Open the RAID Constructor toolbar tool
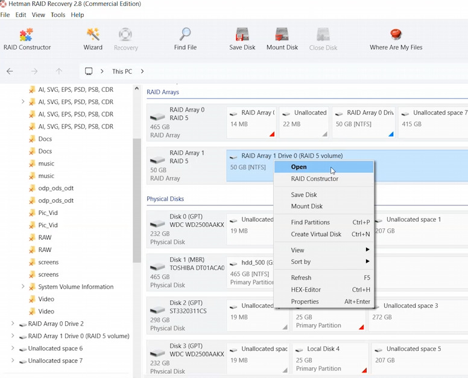Viewport: 468px width, 378px height. 27,39
